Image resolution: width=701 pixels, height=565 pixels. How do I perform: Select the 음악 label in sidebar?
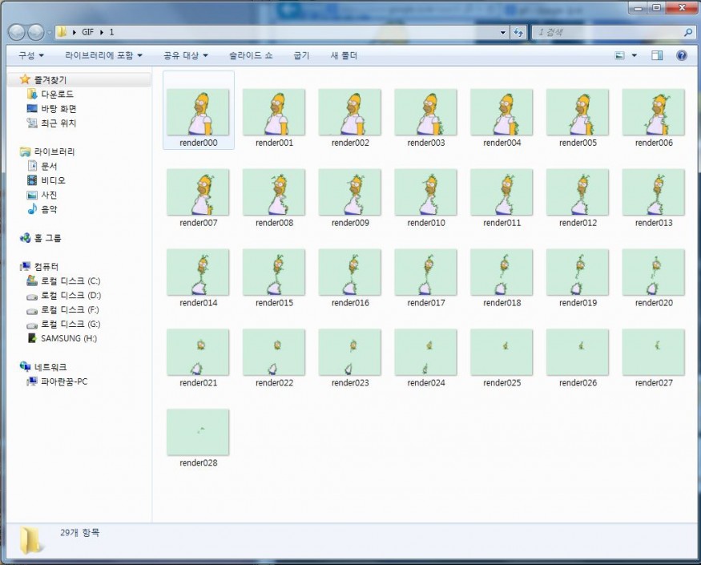(49, 209)
